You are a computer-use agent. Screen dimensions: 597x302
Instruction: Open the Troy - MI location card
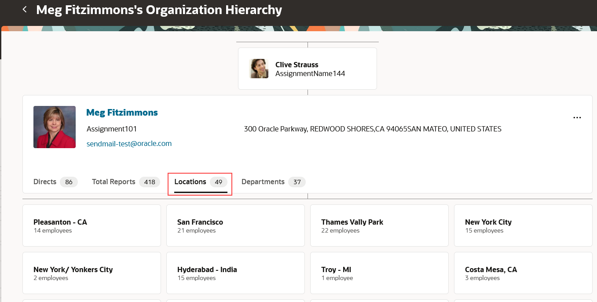[379, 273]
